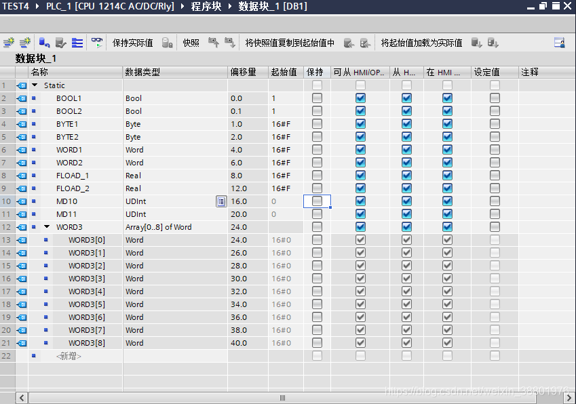Click the 数据类型 column header
Viewport: 576px width, 404px height.
(x=175, y=73)
